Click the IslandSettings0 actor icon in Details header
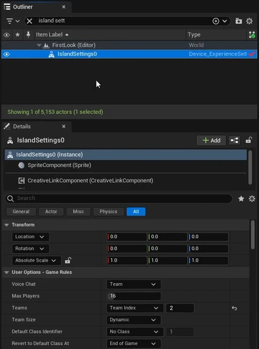Screen dimensions: 259x349 (x=10, y=141)
